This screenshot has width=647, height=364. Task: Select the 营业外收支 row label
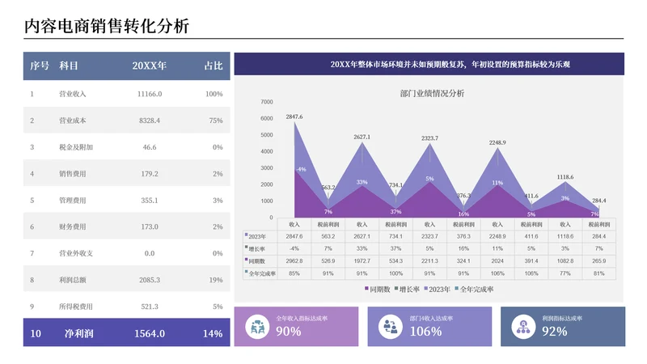point(76,253)
